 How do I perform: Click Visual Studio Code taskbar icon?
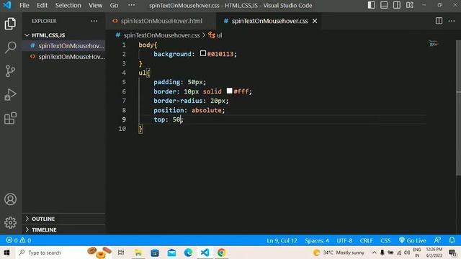(x=205, y=253)
